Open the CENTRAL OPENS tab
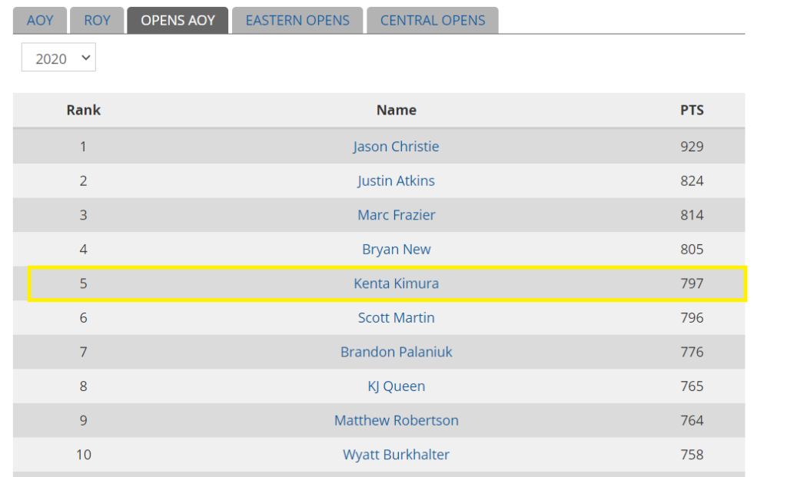Viewport: 787px width, 477px height. pos(433,21)
